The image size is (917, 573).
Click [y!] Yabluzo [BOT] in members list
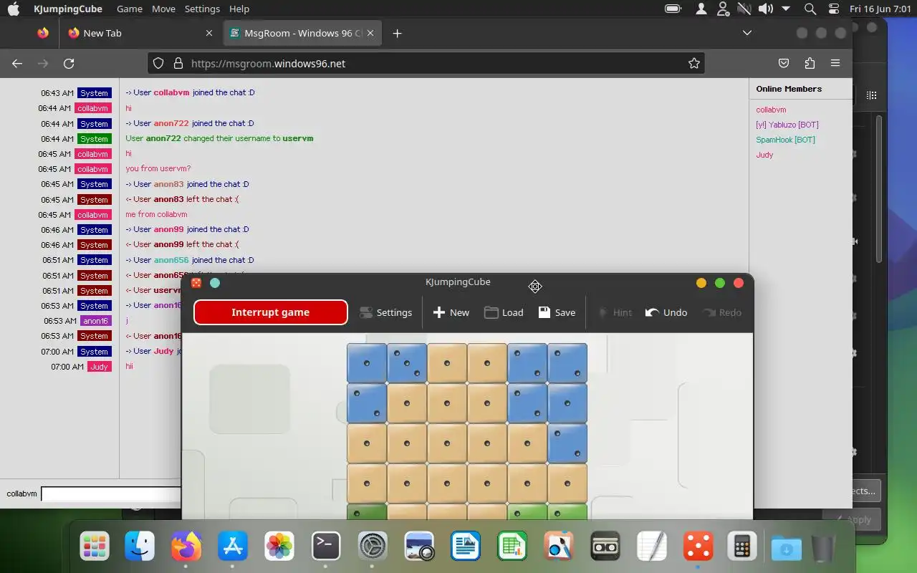[x=787, y=125]
